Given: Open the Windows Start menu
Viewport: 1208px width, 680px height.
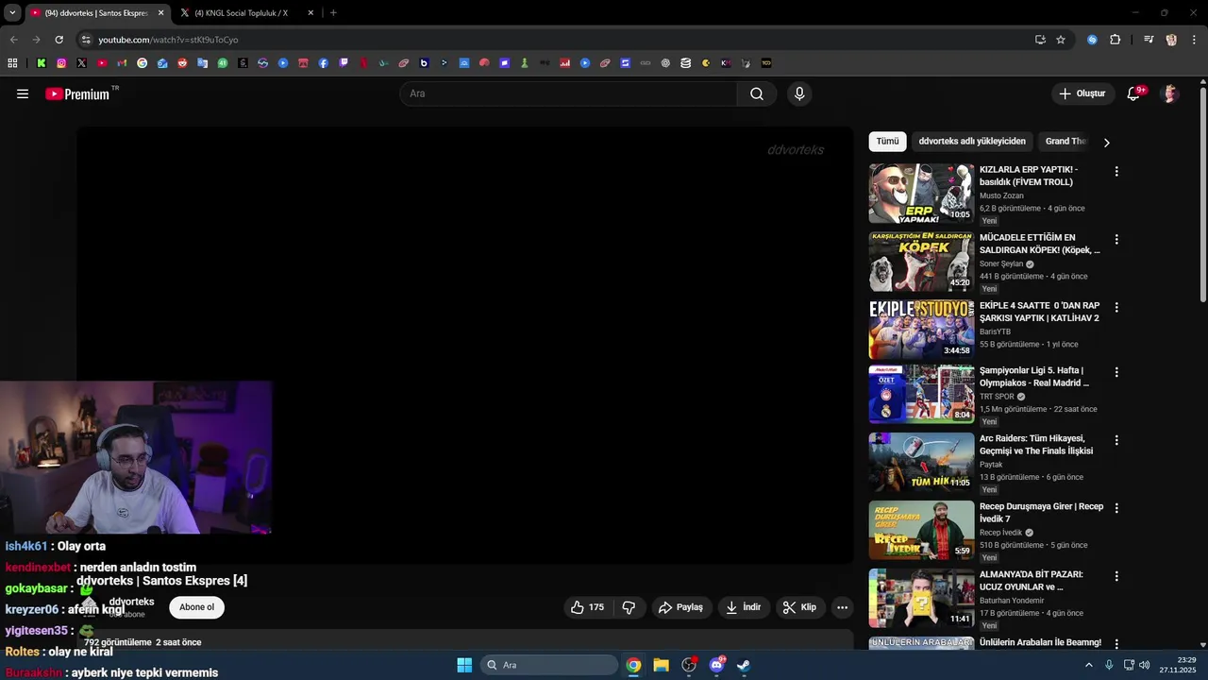Looking at the screenshot, I should (x=464, y=665).
